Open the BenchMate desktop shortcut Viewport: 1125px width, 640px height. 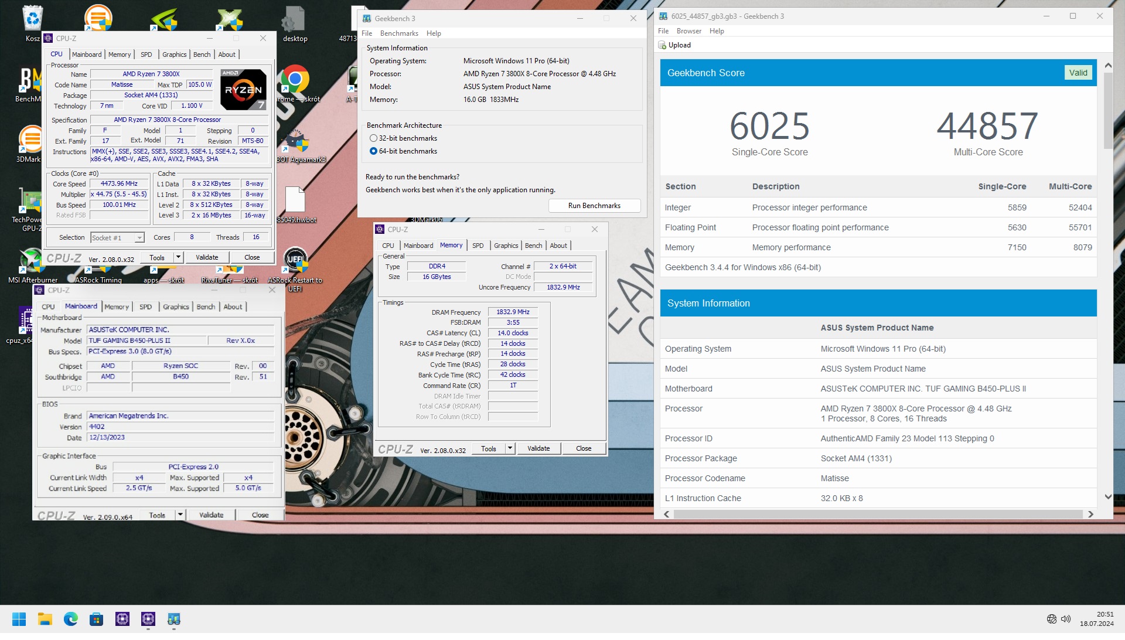pyautogui.click(x=29, y=83)
